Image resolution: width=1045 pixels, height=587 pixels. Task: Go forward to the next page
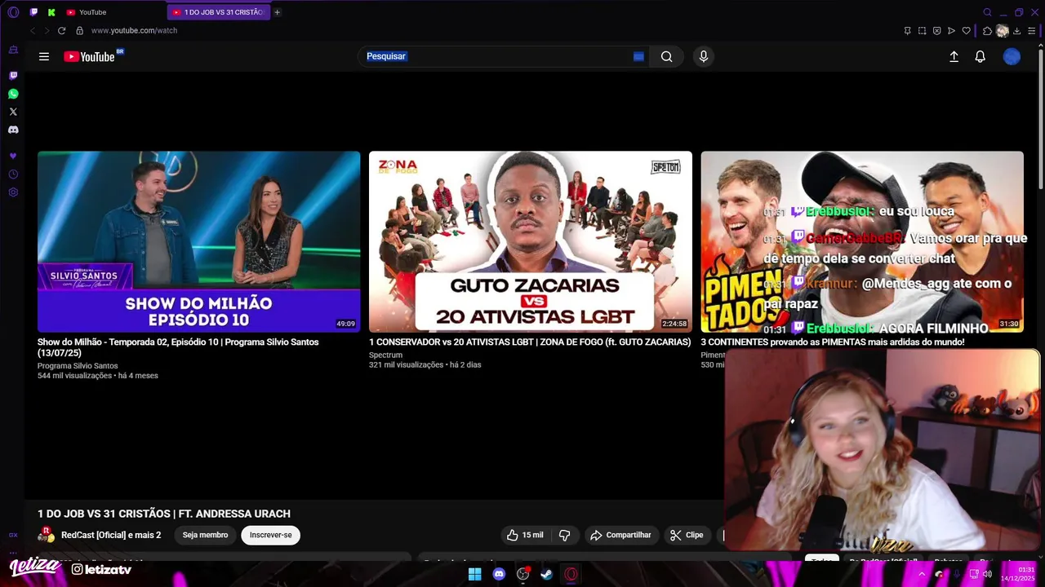47,31
